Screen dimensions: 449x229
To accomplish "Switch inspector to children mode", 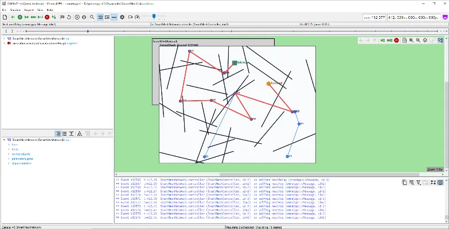I will (80, 133).
